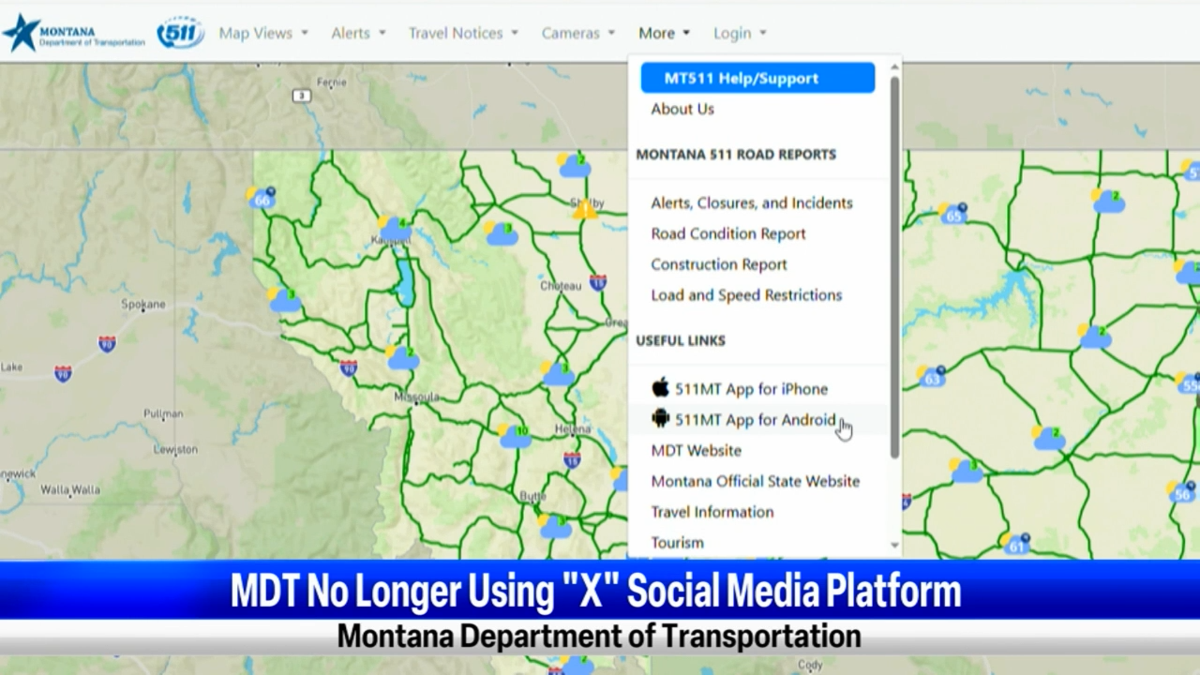Click the Apple icon for iPhone app
The image size is (1200, 675).
661,388
